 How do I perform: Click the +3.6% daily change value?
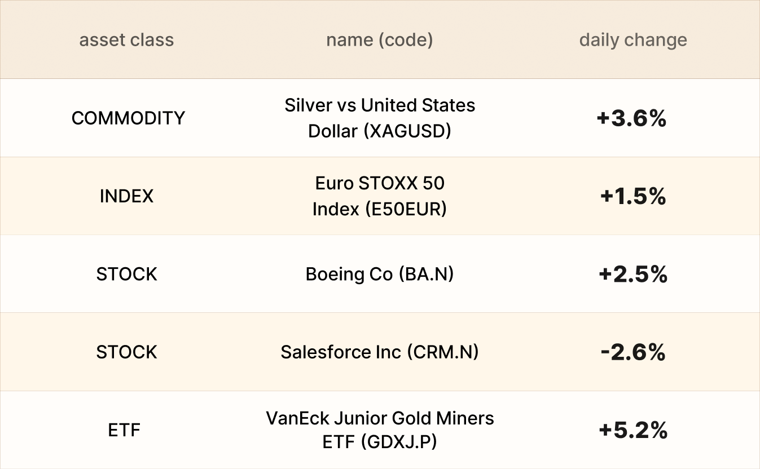pos(631,118)
